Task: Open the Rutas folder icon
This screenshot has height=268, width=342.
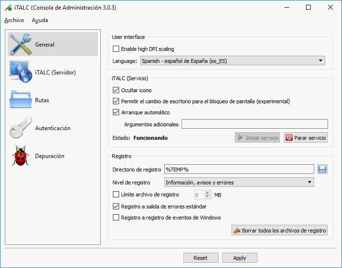Action: (21, 100)
